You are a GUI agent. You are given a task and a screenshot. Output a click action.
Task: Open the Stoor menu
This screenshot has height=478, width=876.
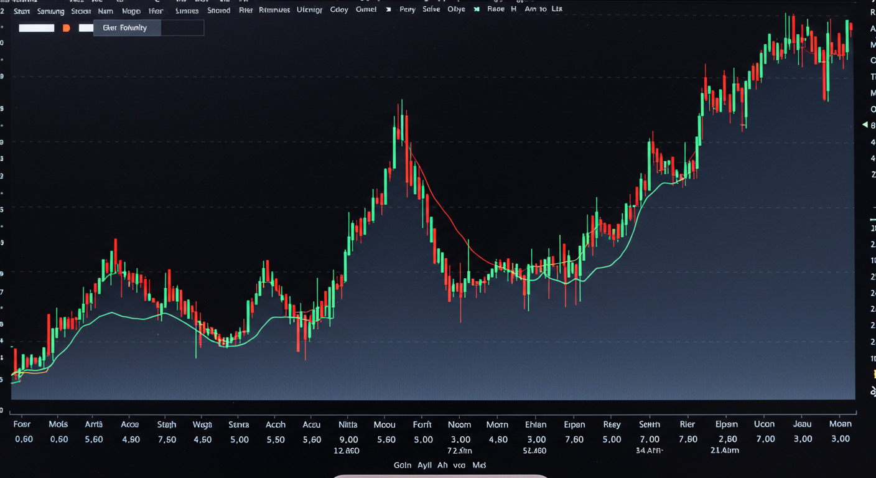[81, 11]
